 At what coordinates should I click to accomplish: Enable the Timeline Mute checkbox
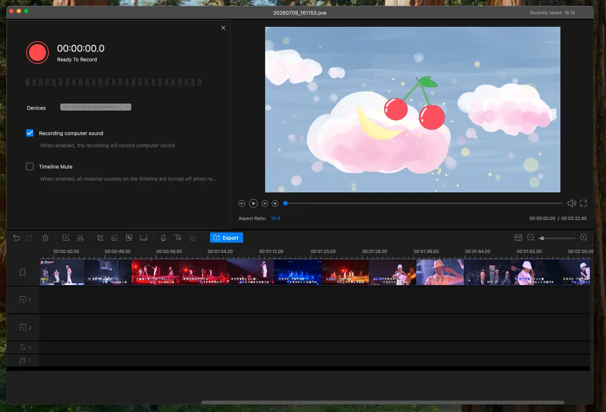click(30, 167)
